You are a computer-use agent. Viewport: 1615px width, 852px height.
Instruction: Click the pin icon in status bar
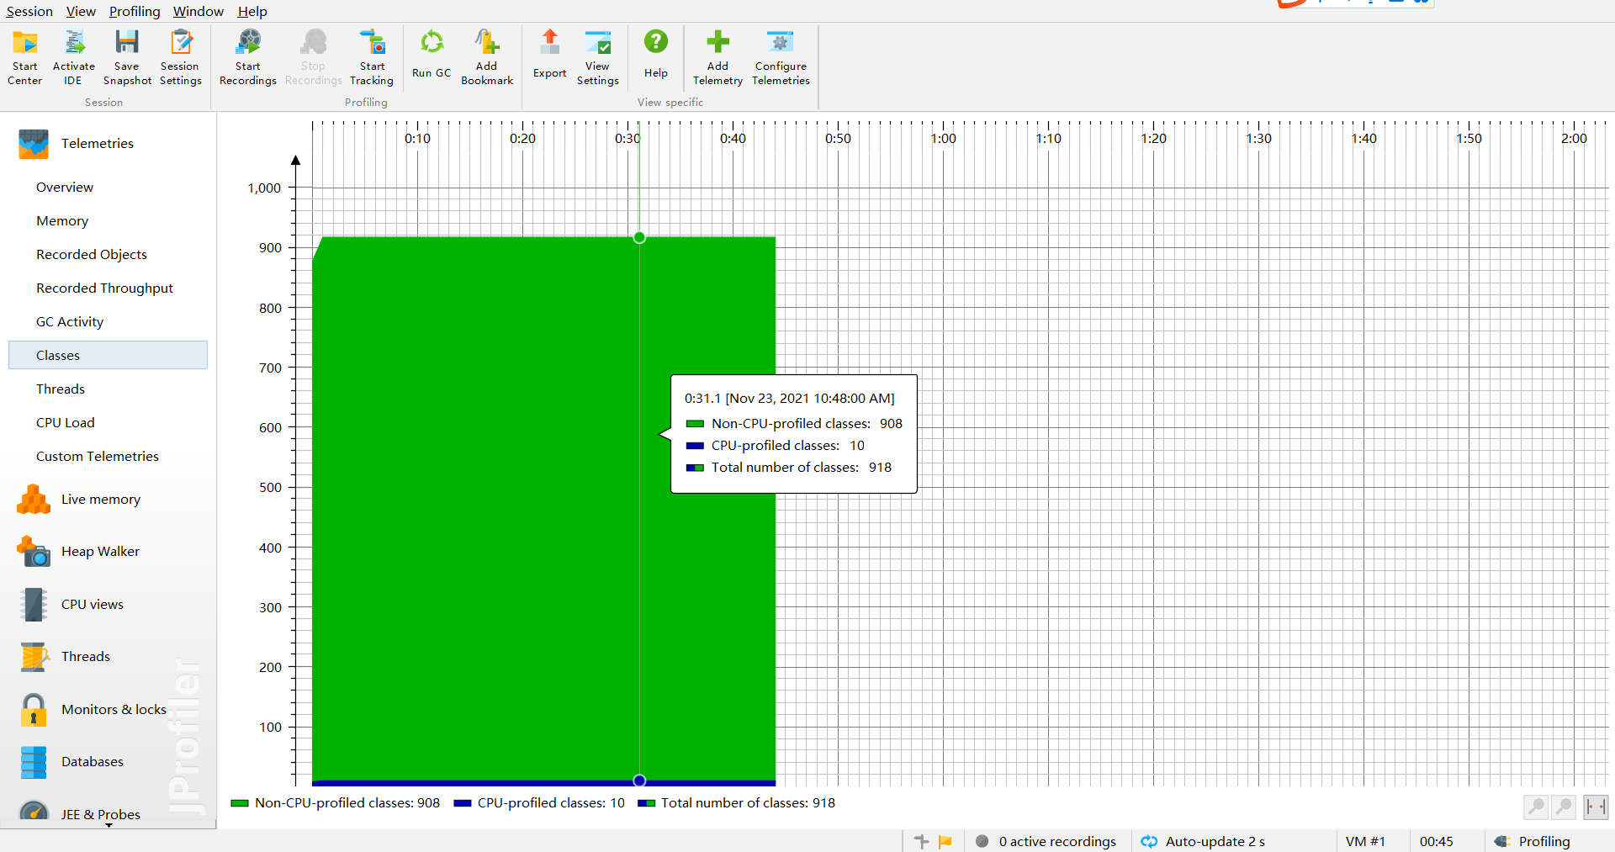pos(921,841)
